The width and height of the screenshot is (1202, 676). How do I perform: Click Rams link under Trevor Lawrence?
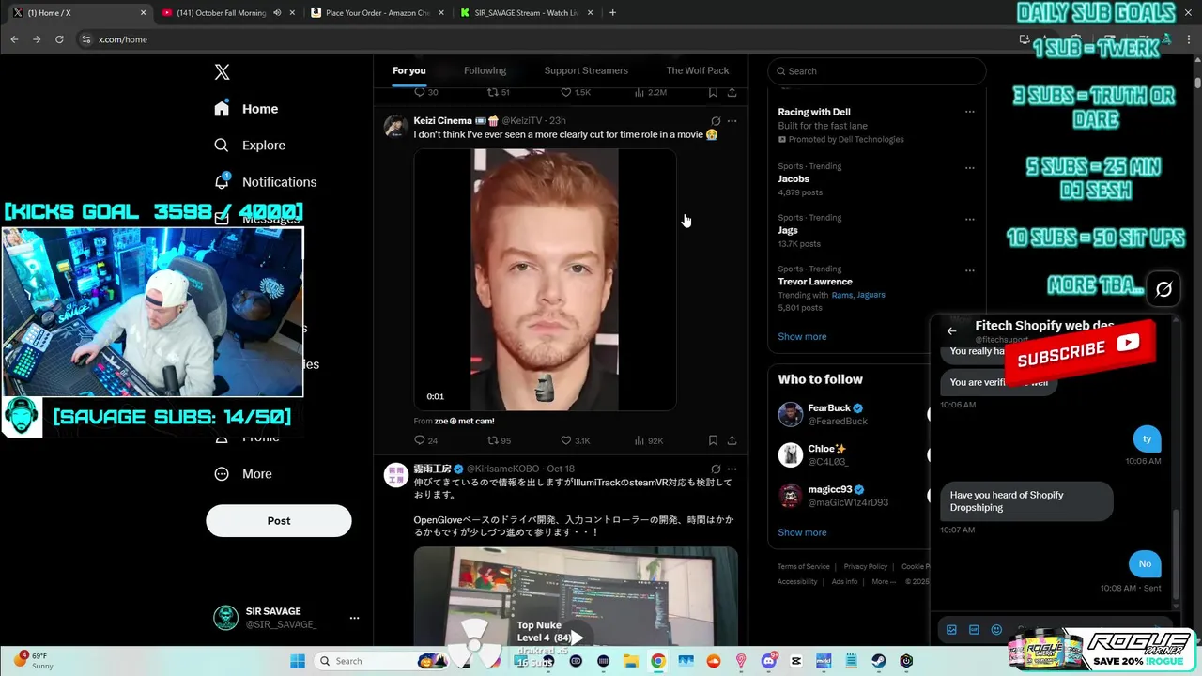(841, 295)
